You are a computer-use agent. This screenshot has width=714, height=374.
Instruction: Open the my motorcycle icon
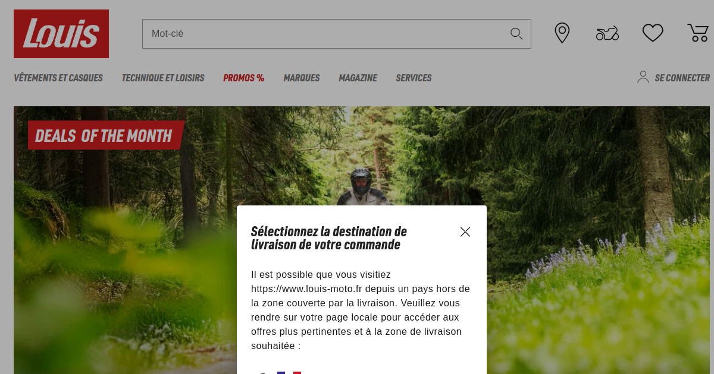pos(607,33)
